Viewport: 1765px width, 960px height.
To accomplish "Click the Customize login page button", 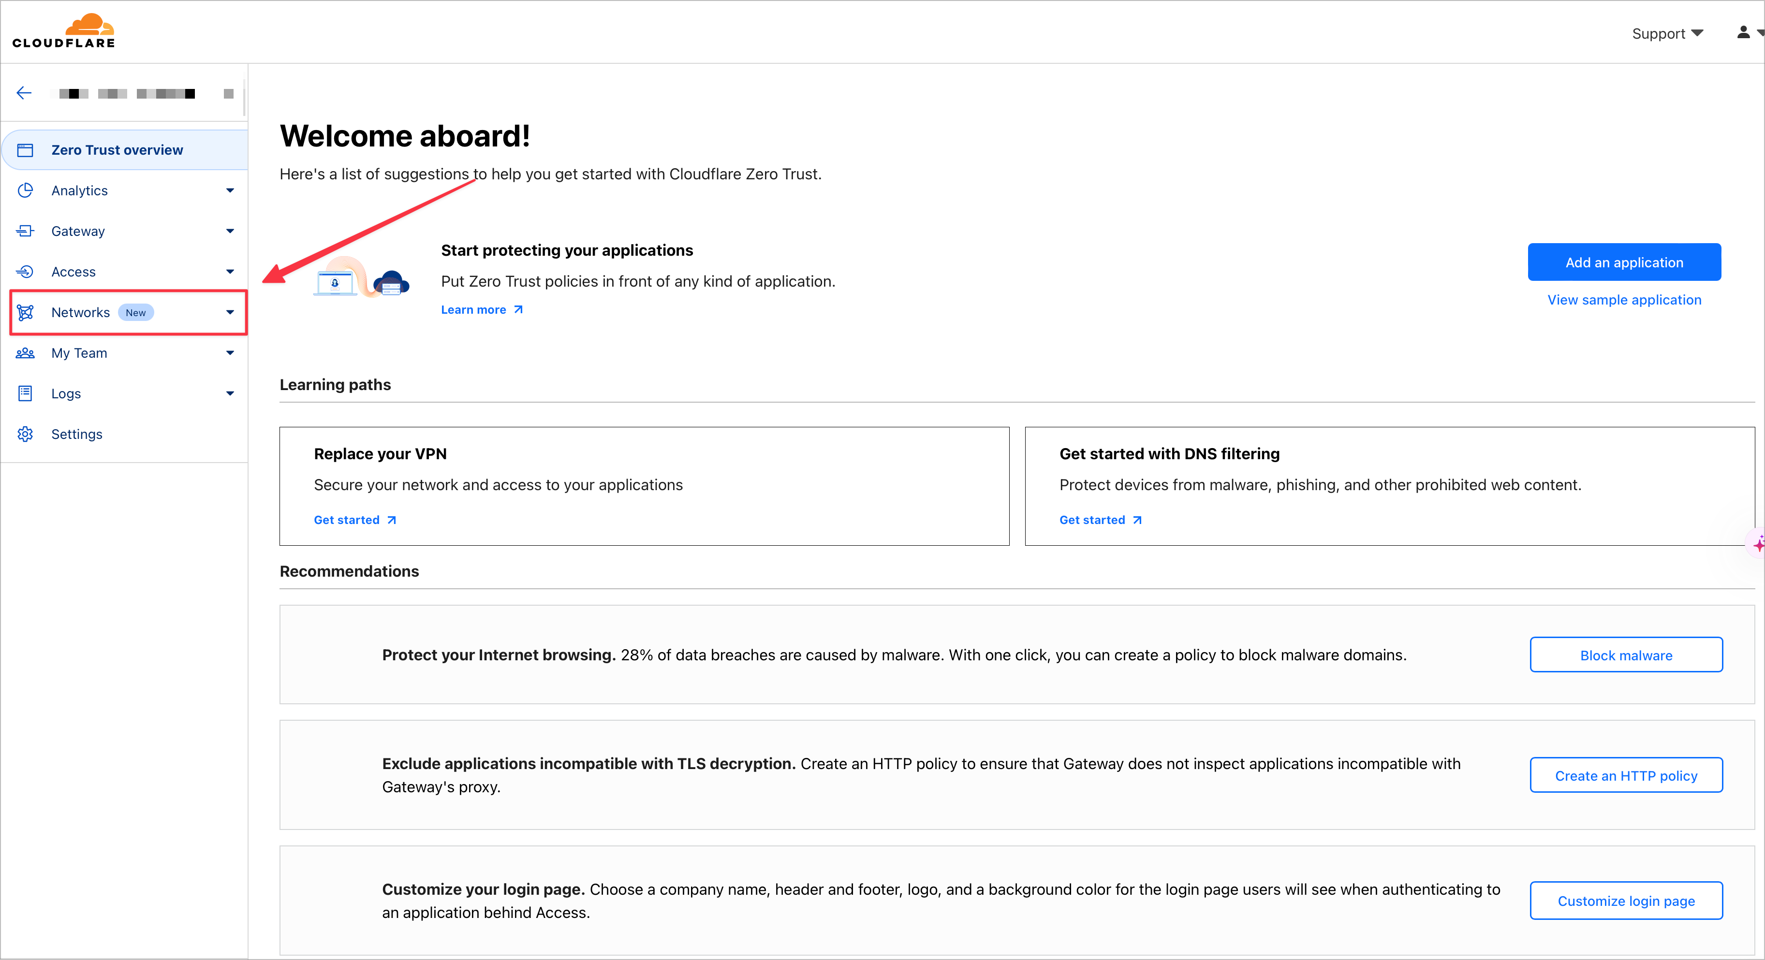I will point(1626,901).
